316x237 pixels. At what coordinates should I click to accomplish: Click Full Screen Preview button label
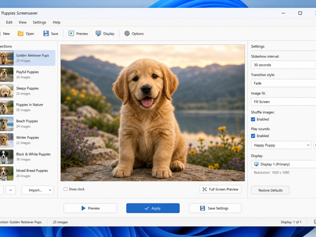tap(224, 189)
